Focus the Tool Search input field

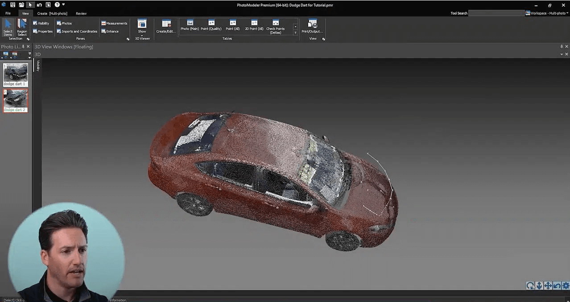pos(496,13)
